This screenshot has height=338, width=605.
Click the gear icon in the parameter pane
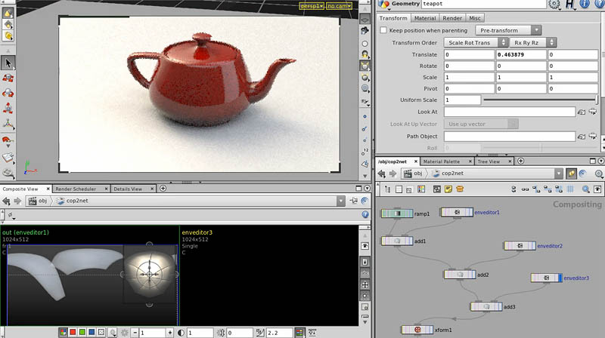coord(556,5)
